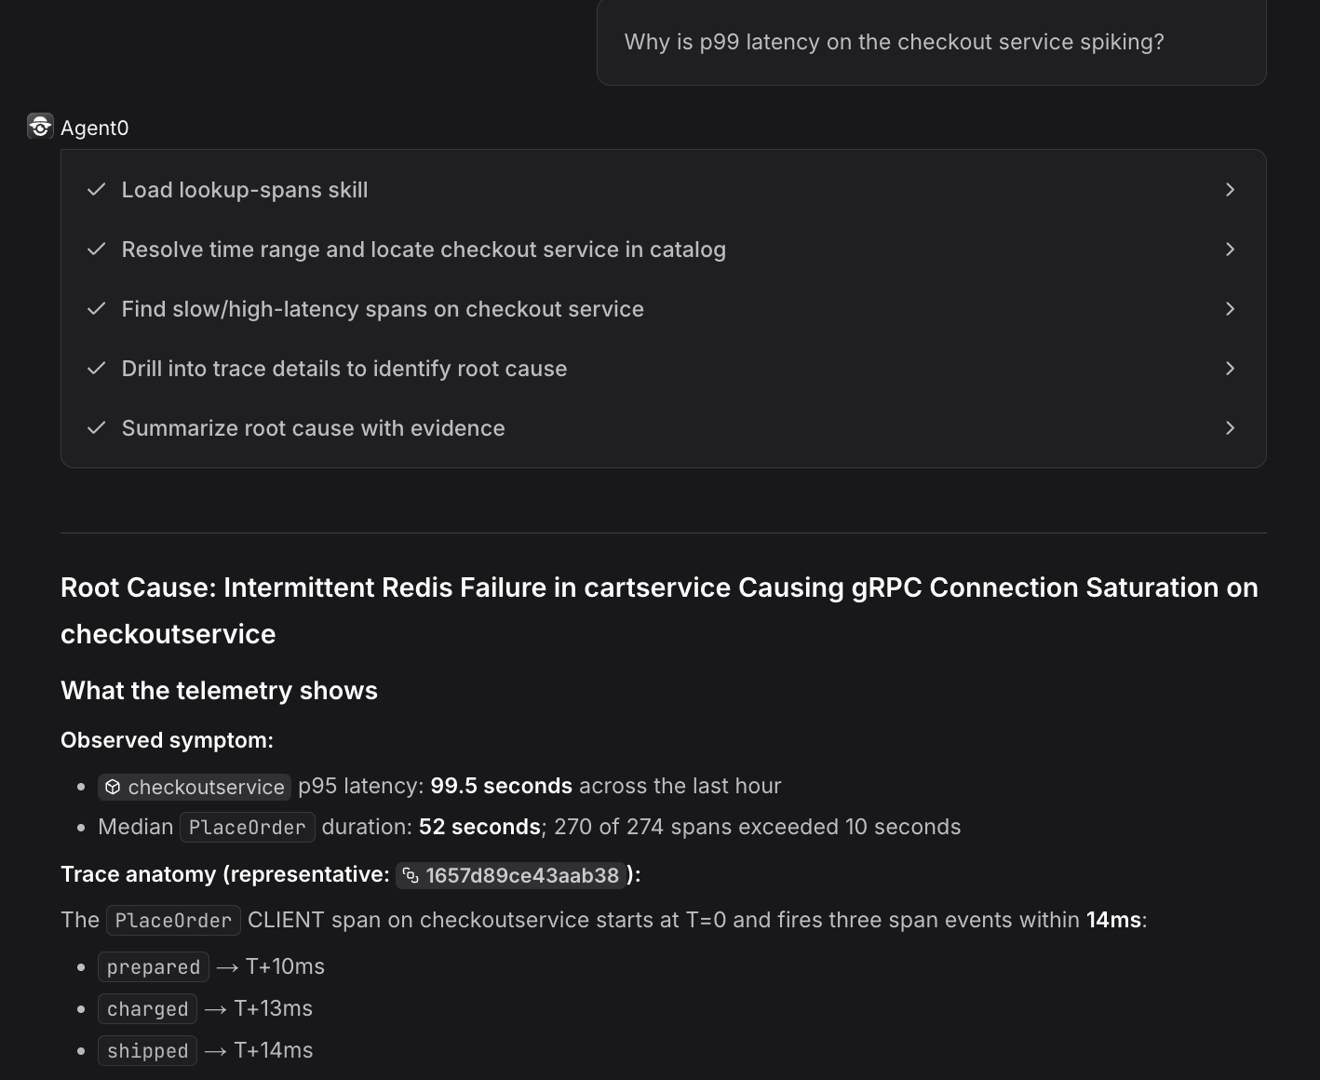Expand Resolve time range step chevron
The image size is (1320, 1080).
(1230, 250)
